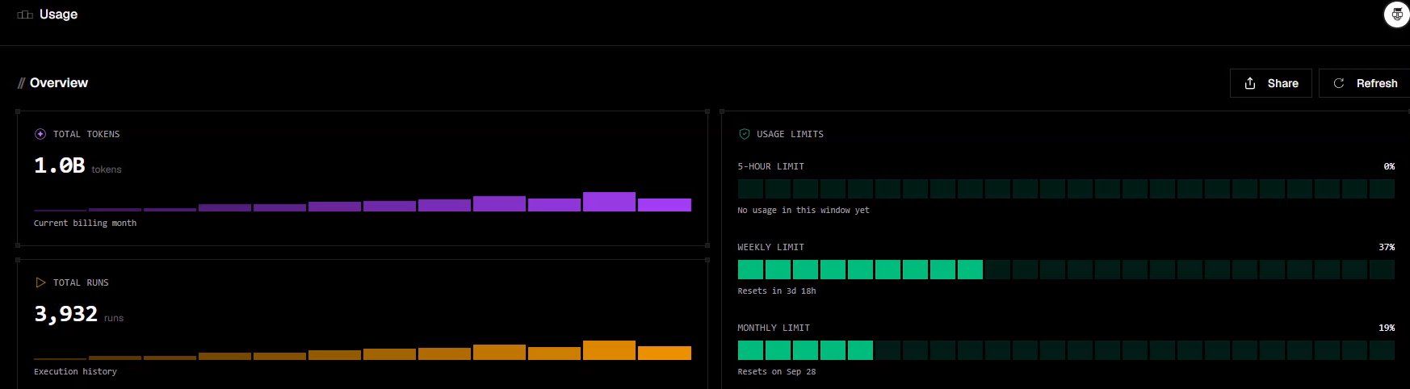Click the 5-Hour Limit progress bar

pos(1066,189)
